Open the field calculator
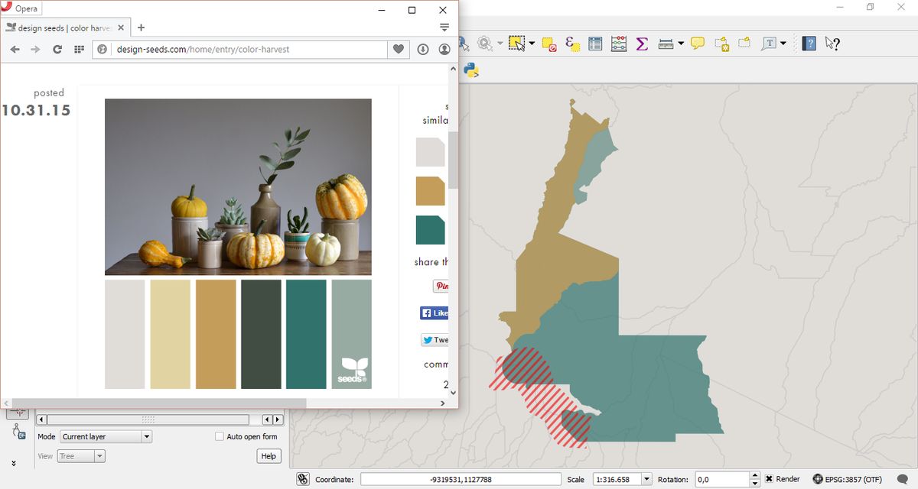 (619, 44)
